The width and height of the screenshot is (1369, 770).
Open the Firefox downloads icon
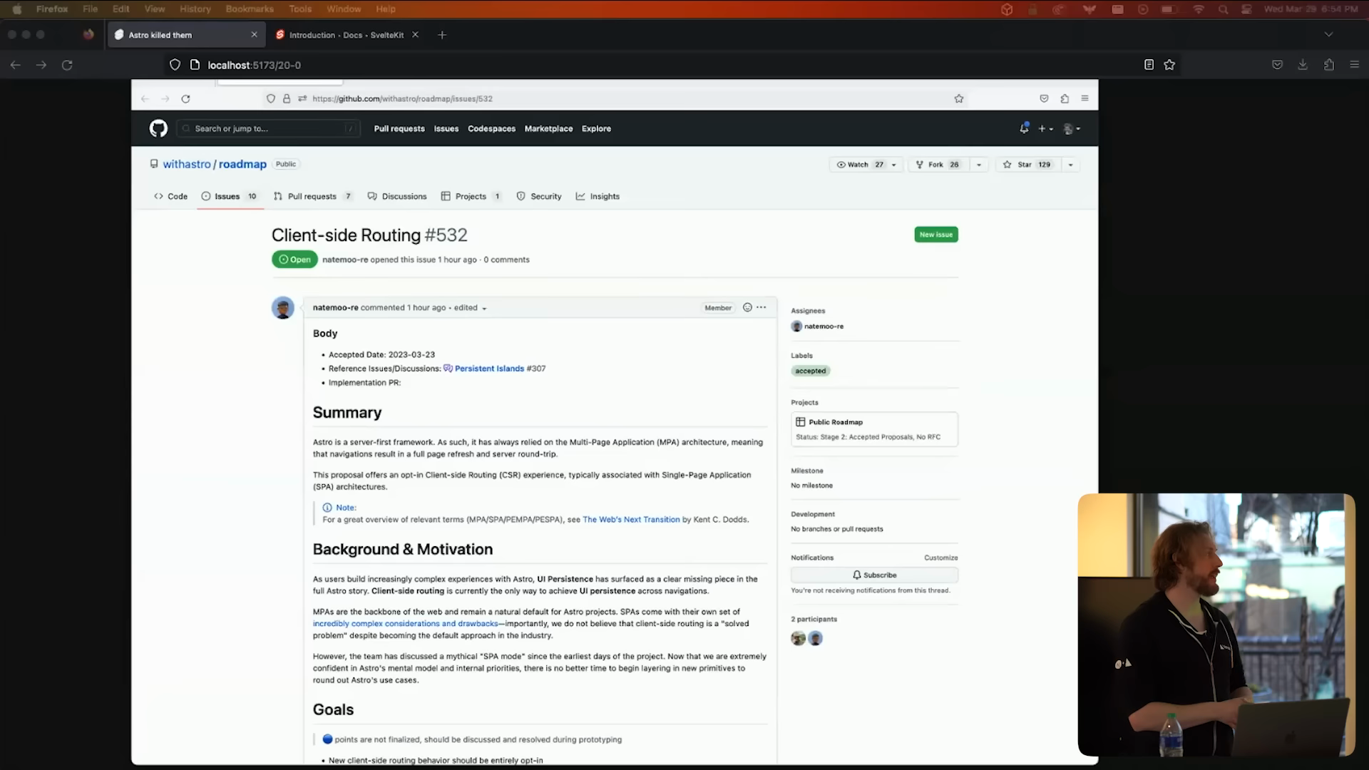pyautogui.click(x=1303, y=65)
